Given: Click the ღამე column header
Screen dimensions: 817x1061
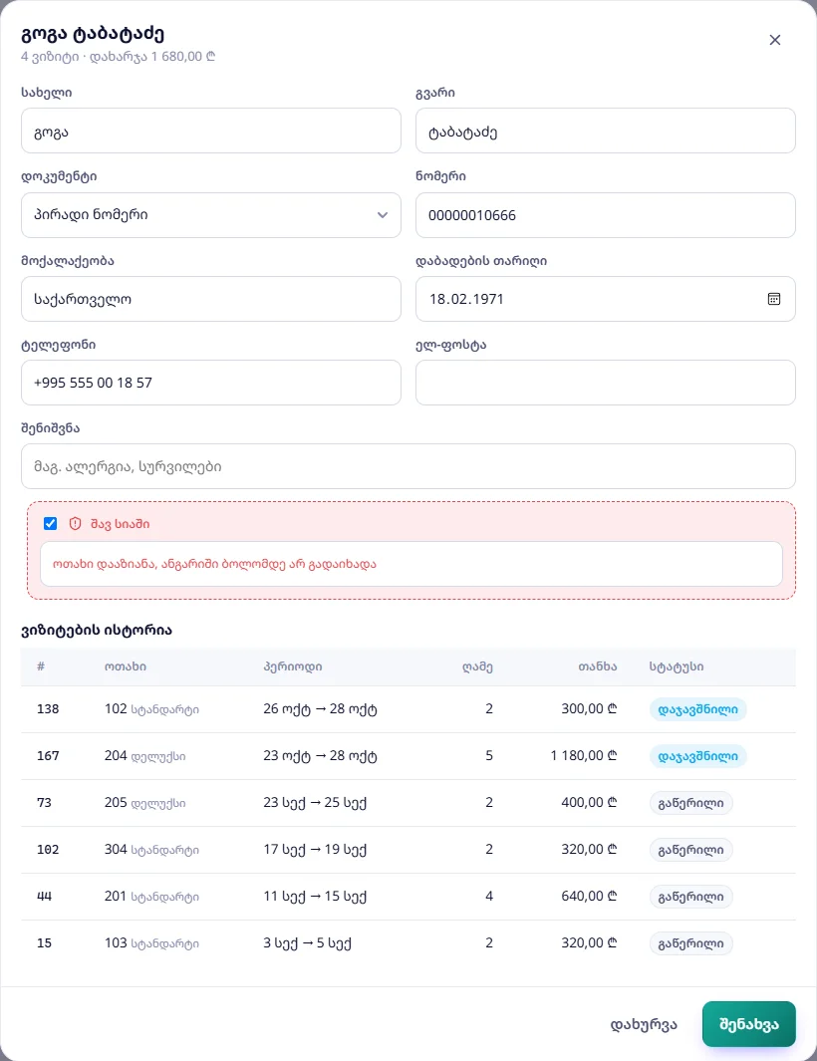Looking at the screenshot, I should coord(477,666).
